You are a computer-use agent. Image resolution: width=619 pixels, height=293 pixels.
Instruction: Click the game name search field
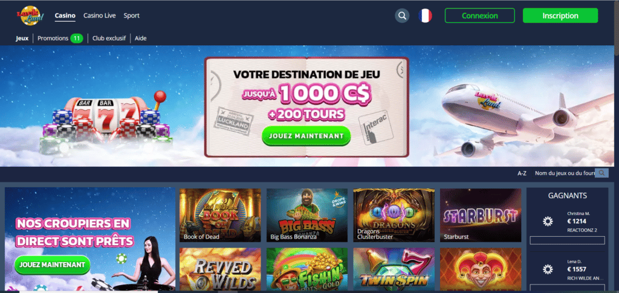[565, 173]
